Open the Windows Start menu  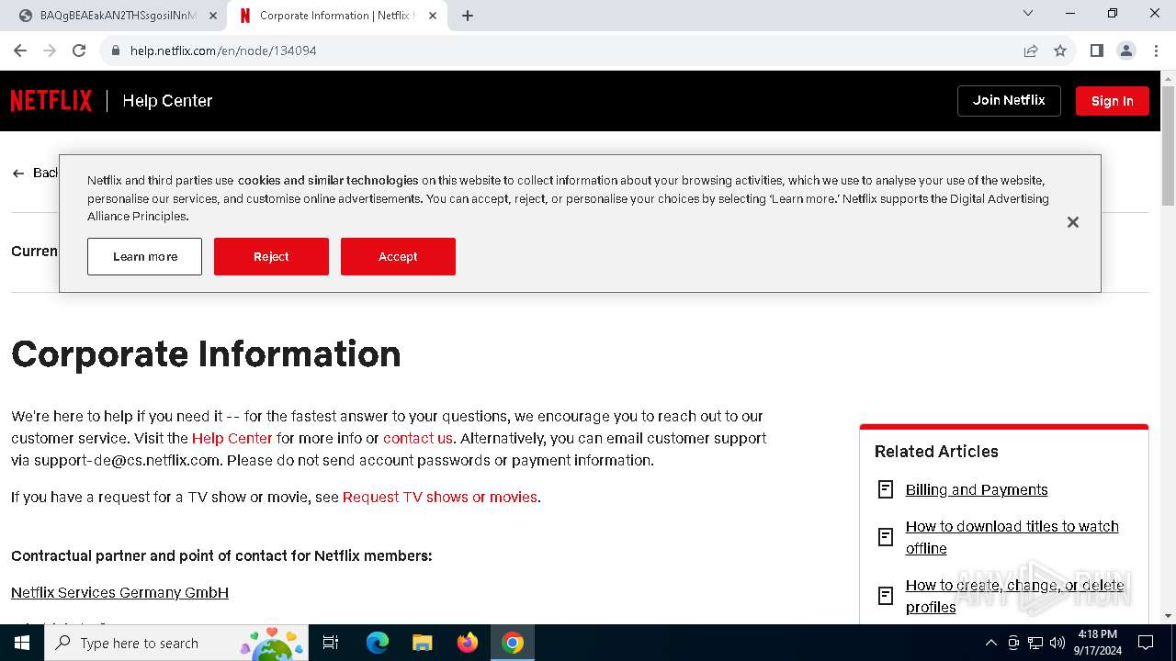[x=22, y=643]
